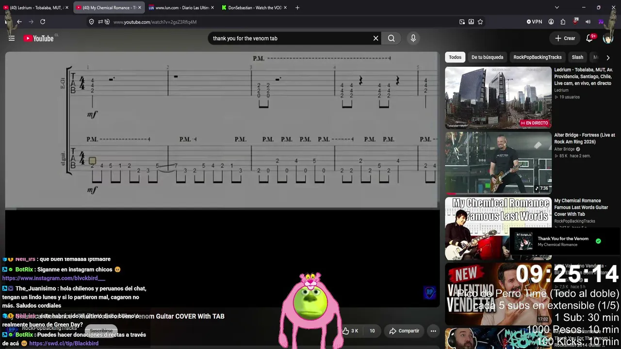Viewport: 621px width, 349px height.
Task: Save page with the address bar download icon
Action: [x=471, y=22]
